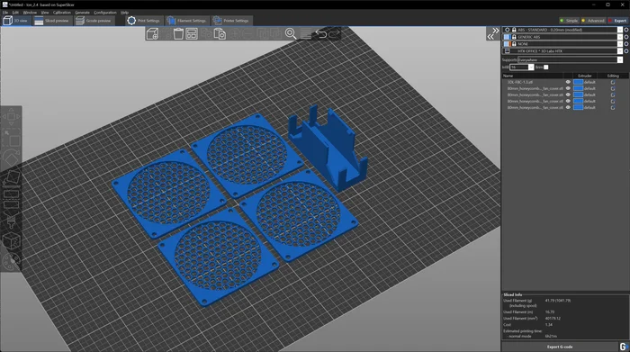Click the Name column header
The height and width of the screenshot is (352, 630).
(533, 76)
